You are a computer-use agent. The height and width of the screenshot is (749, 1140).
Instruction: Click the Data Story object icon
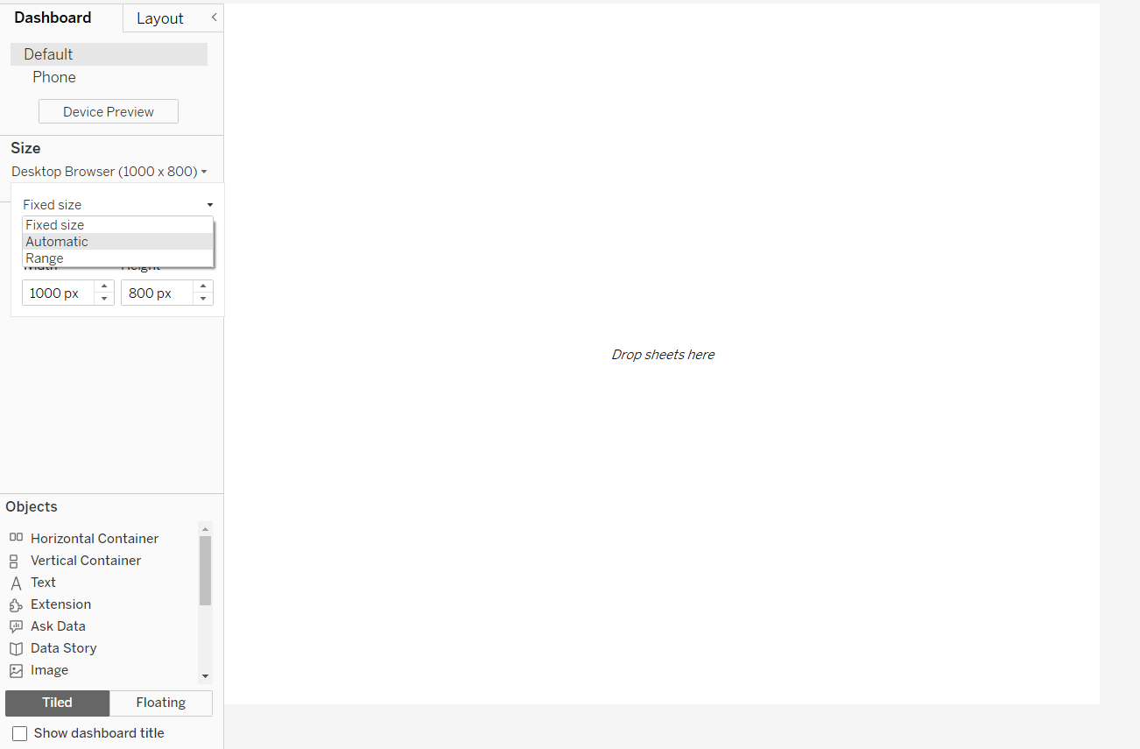tap(15, 648)
